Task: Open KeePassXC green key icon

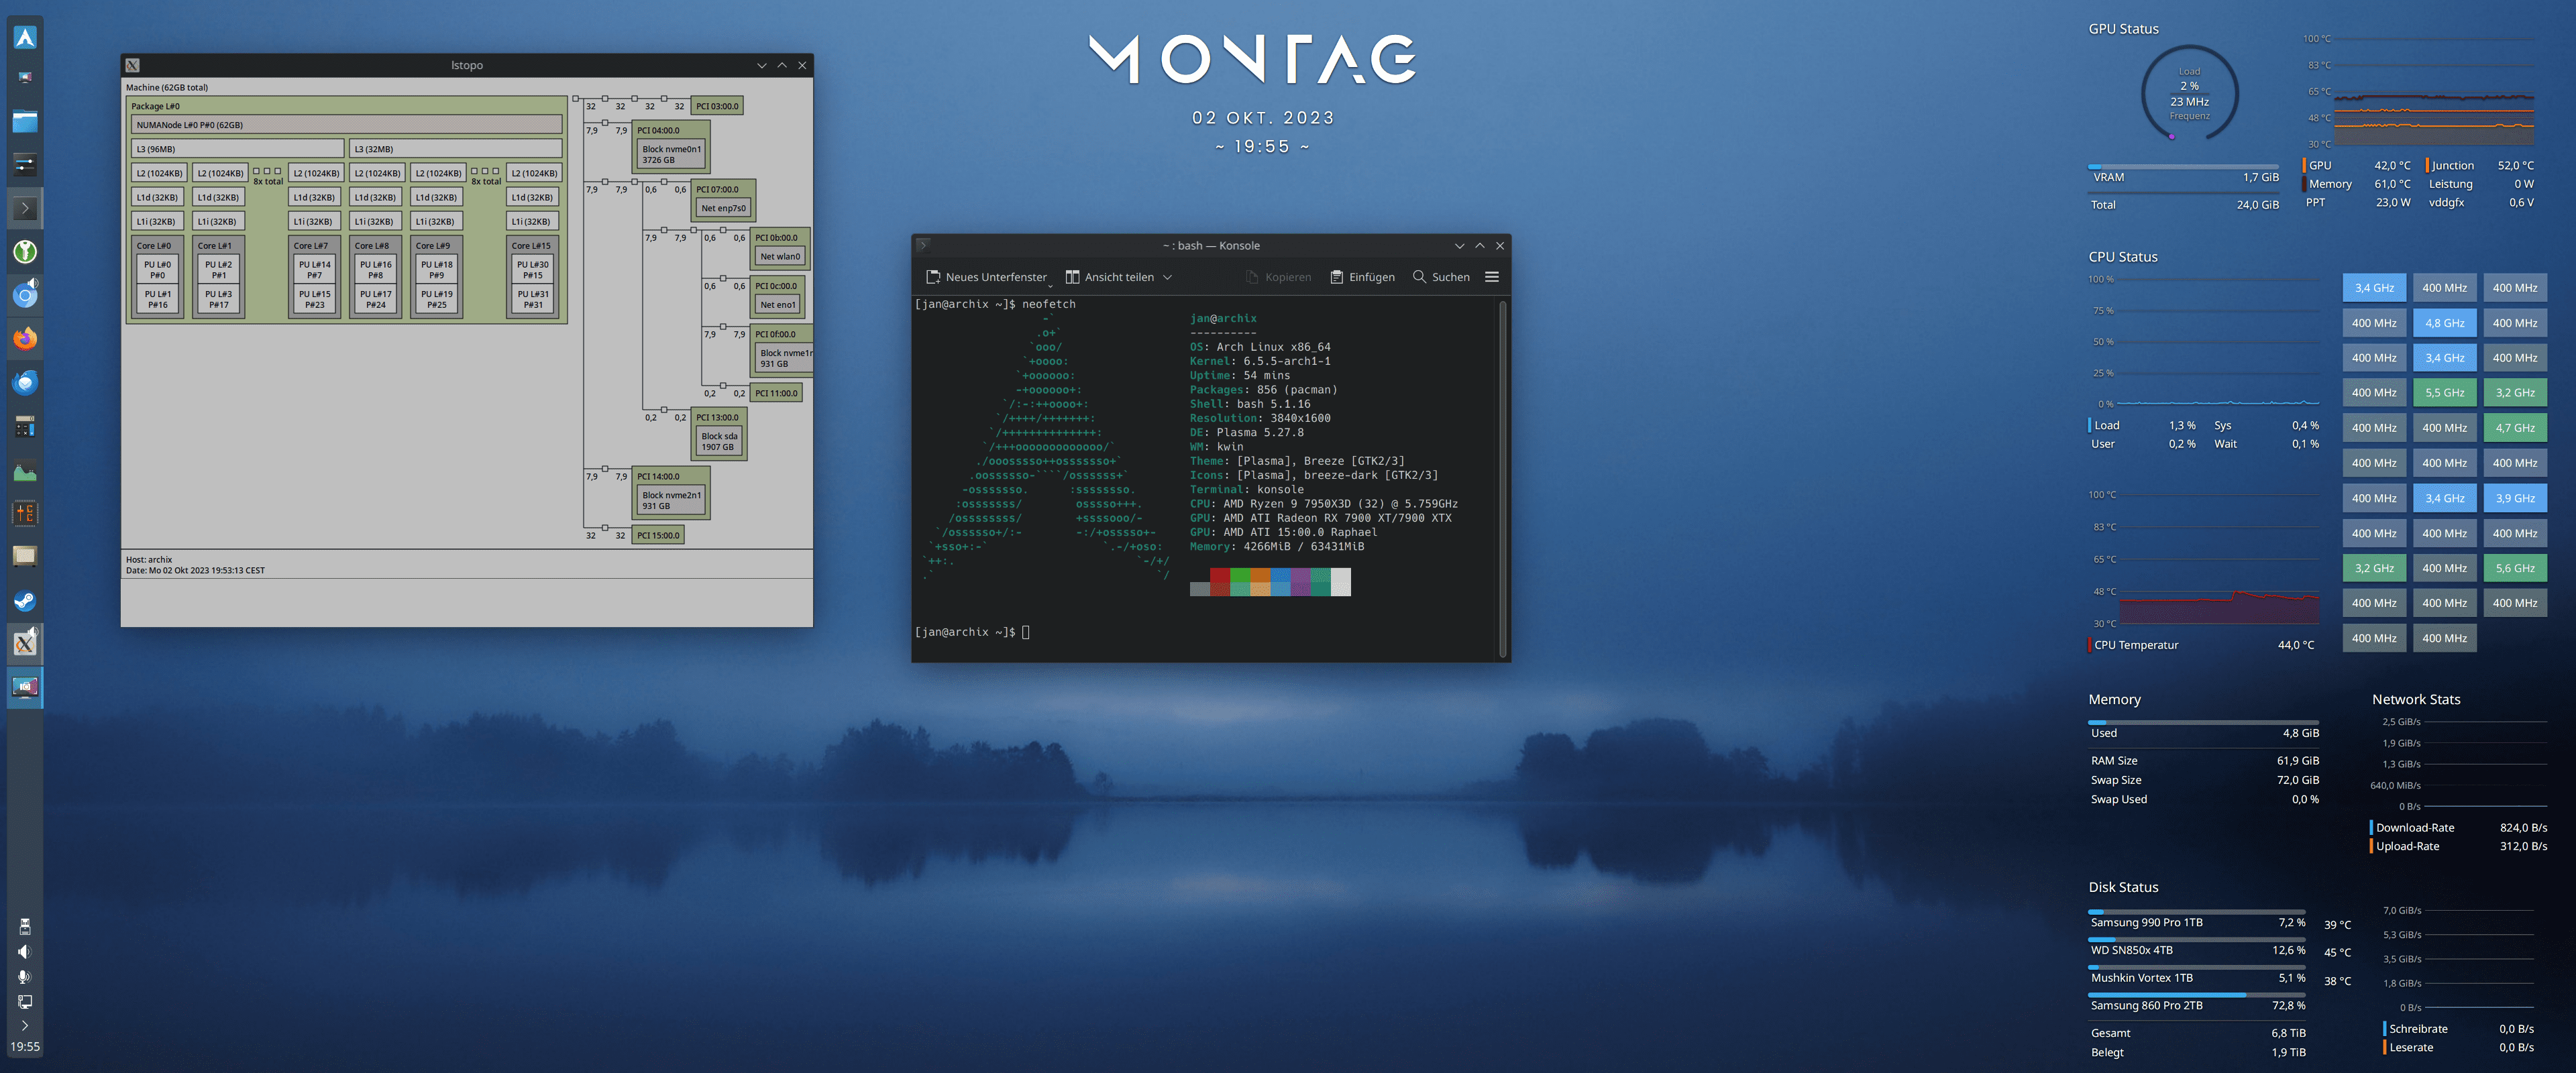Action: (x=25, y=252)
